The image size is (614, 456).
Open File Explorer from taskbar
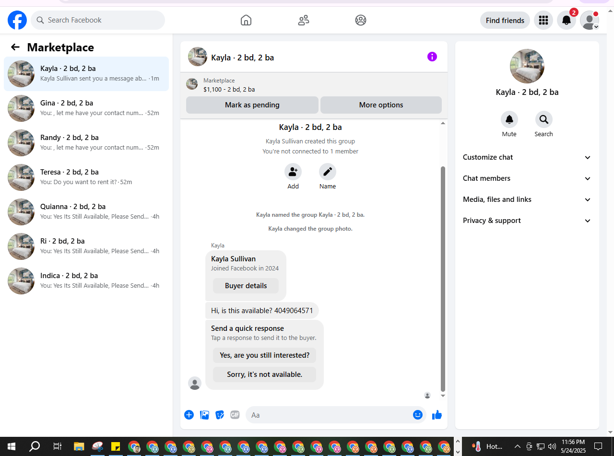pyautogui.click(x=79, y=446)
